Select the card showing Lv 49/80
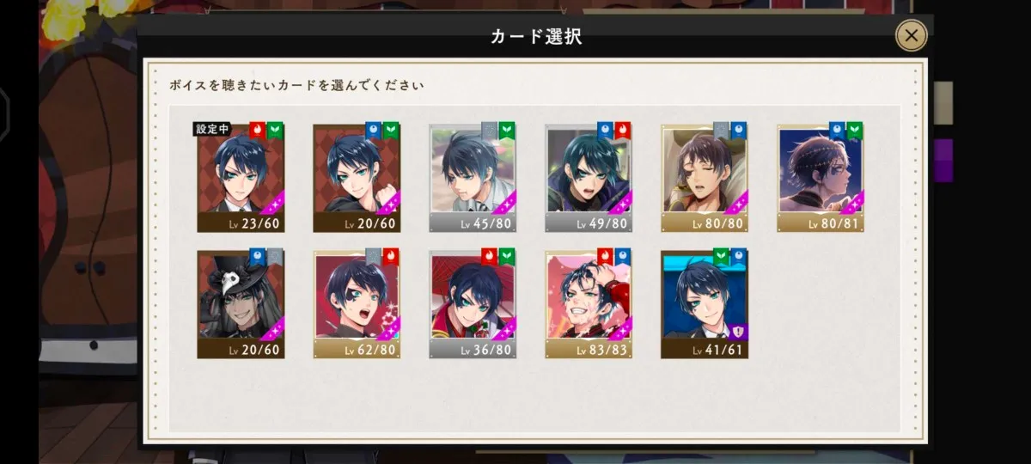The width and height of the screenshot is (1031, 464). tap(589, 178)
